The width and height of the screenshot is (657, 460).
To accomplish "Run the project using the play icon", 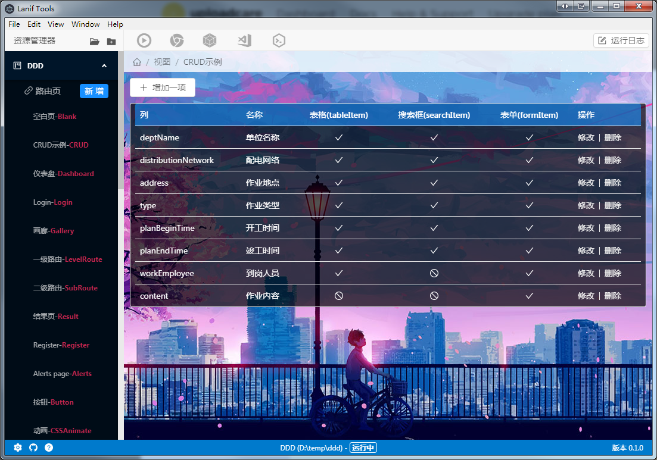I will (x=144, y=40).
